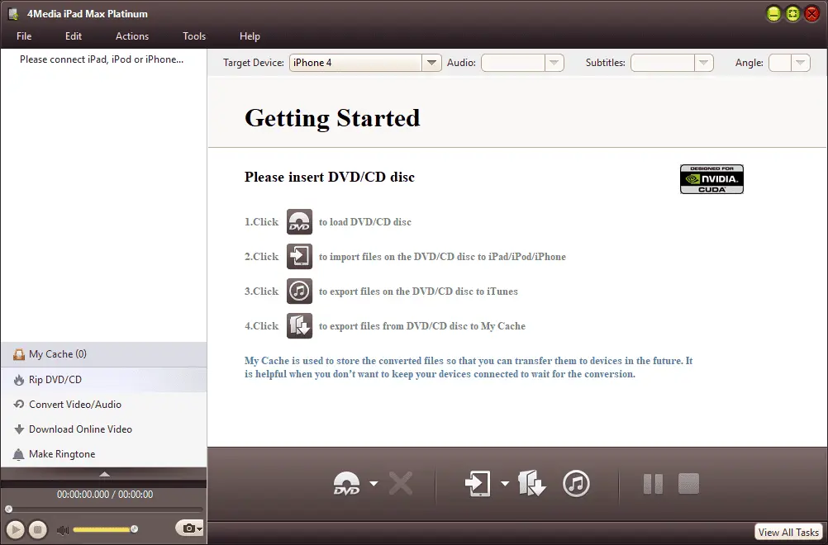Click the 'Getting Started' heading
This screenshot has width=828, height=545.
(x=332, y=118)
